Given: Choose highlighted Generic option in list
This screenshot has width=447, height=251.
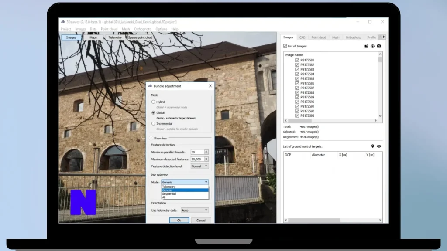Looking at the screenshot, I should pyautogui.click(x=185, y=190).
